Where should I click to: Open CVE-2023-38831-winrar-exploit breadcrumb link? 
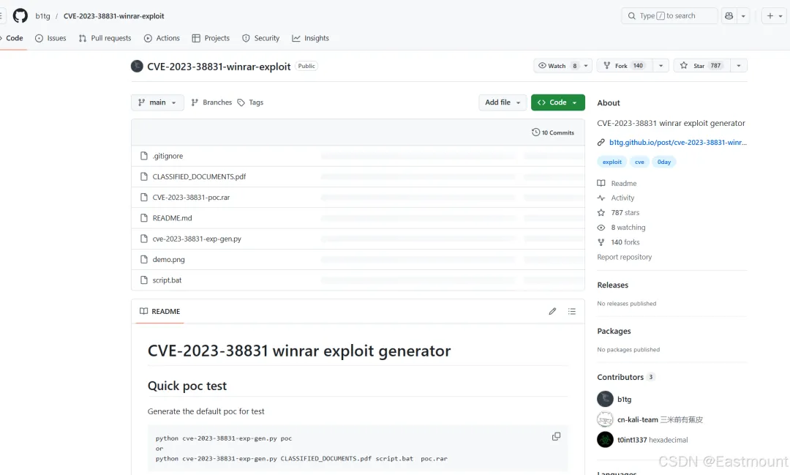coord(114,16)
